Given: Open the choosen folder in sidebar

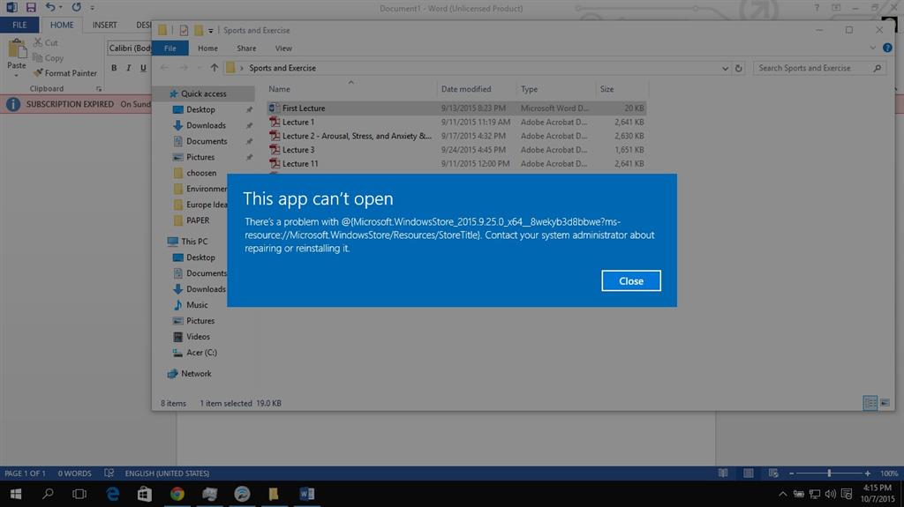Looking at the screenshot, I should [200, 173].
